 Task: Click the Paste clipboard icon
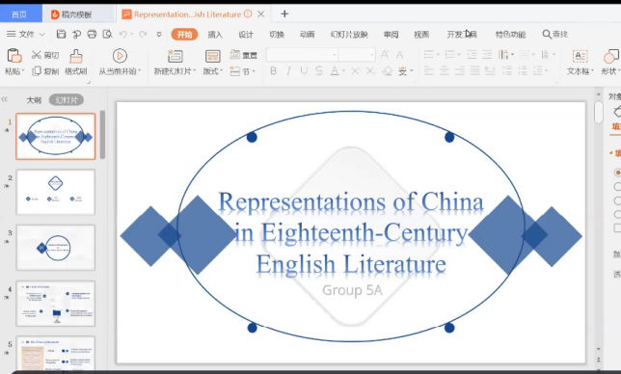click(x=14, y=56)
